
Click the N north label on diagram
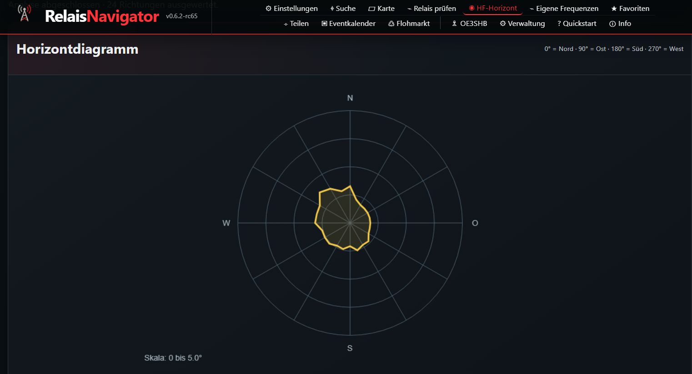pyautogui.click(x=350, y=98)
